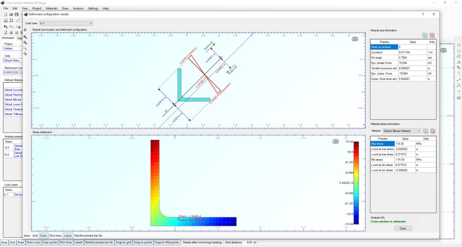Toggle Labels in results dialog footer
Image resolution: width=462 pixels, height=247 pixels.
click(x=68, y=236)
